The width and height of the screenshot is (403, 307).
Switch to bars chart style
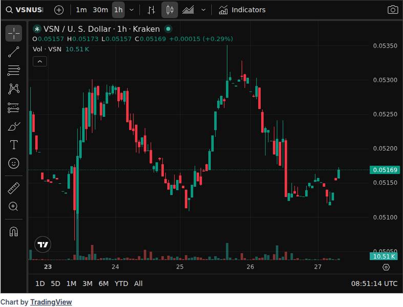coord(152,10)
